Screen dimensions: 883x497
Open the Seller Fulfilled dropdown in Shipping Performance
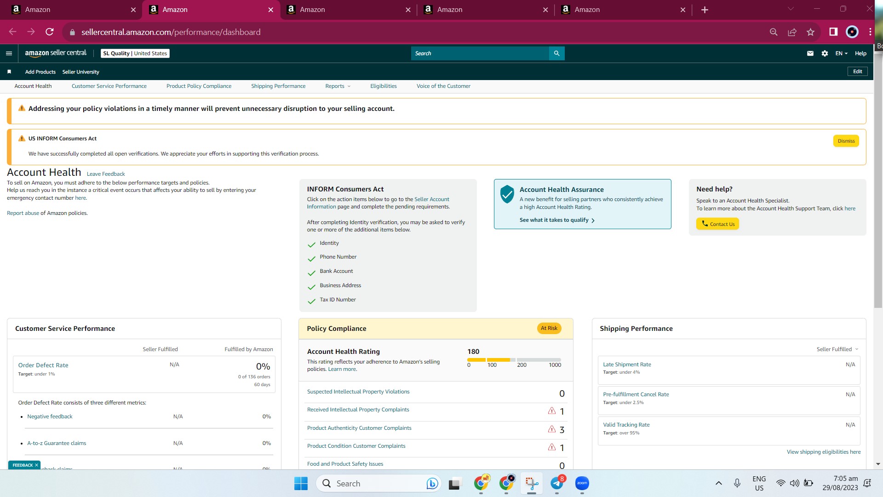pyautogui.click(x=837, y=349)
